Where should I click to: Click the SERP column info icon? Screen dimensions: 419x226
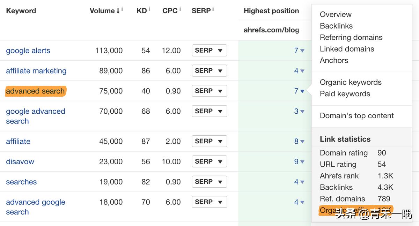tap(213, 9)
